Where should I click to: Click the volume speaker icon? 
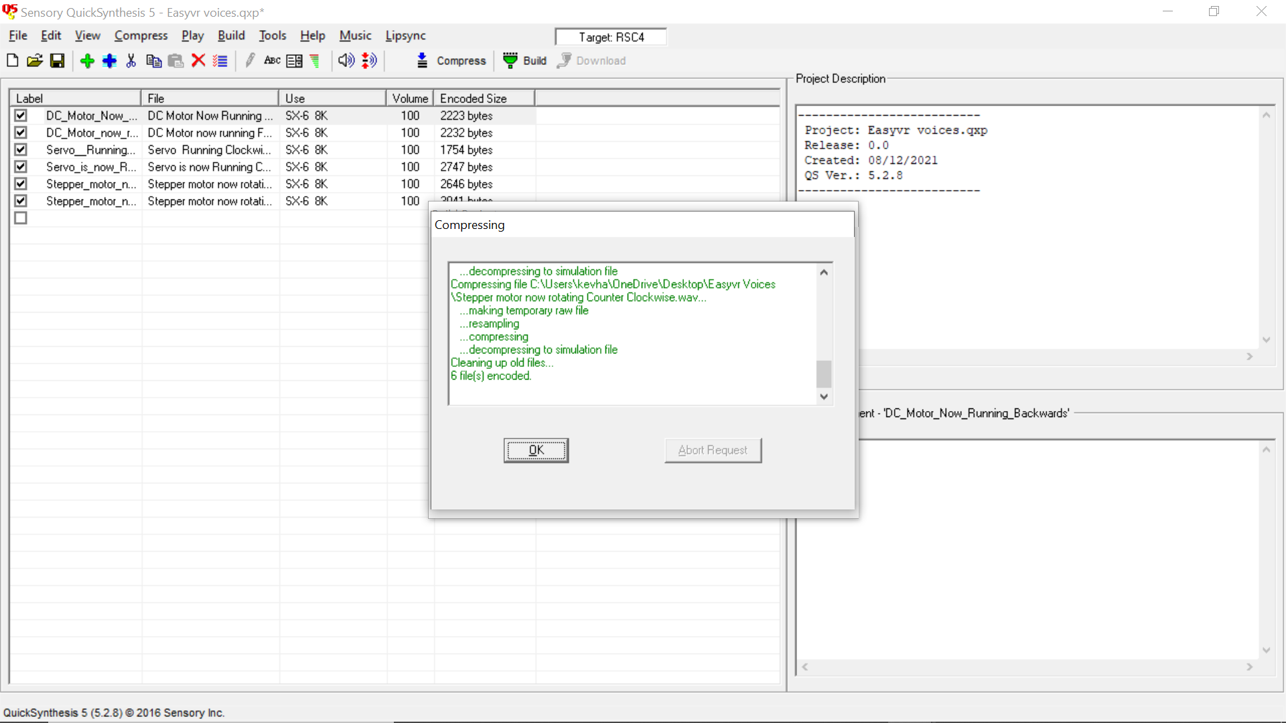tap(346, 60)
